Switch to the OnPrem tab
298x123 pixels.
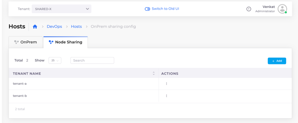click(x=26, y=42)
